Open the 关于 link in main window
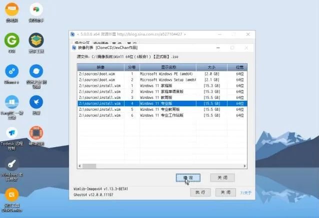319x218 pixels. click(x=246, y=193)
